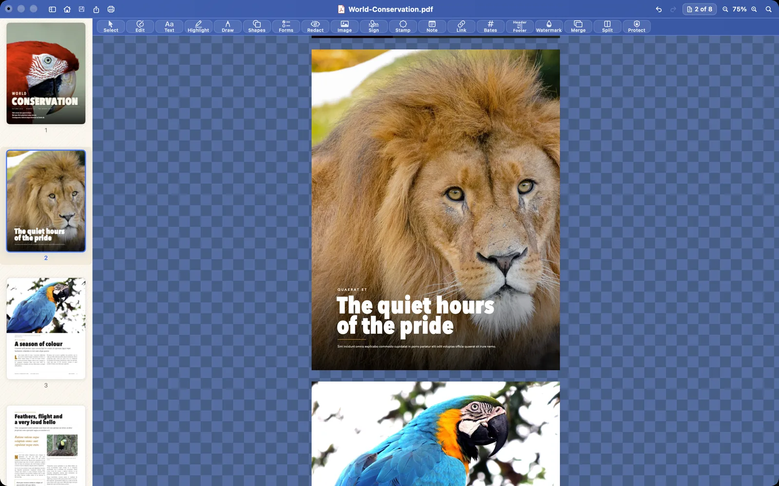Open the Sign tool
The height and width of the screenshot is (486, 779).
coord(373,26)
